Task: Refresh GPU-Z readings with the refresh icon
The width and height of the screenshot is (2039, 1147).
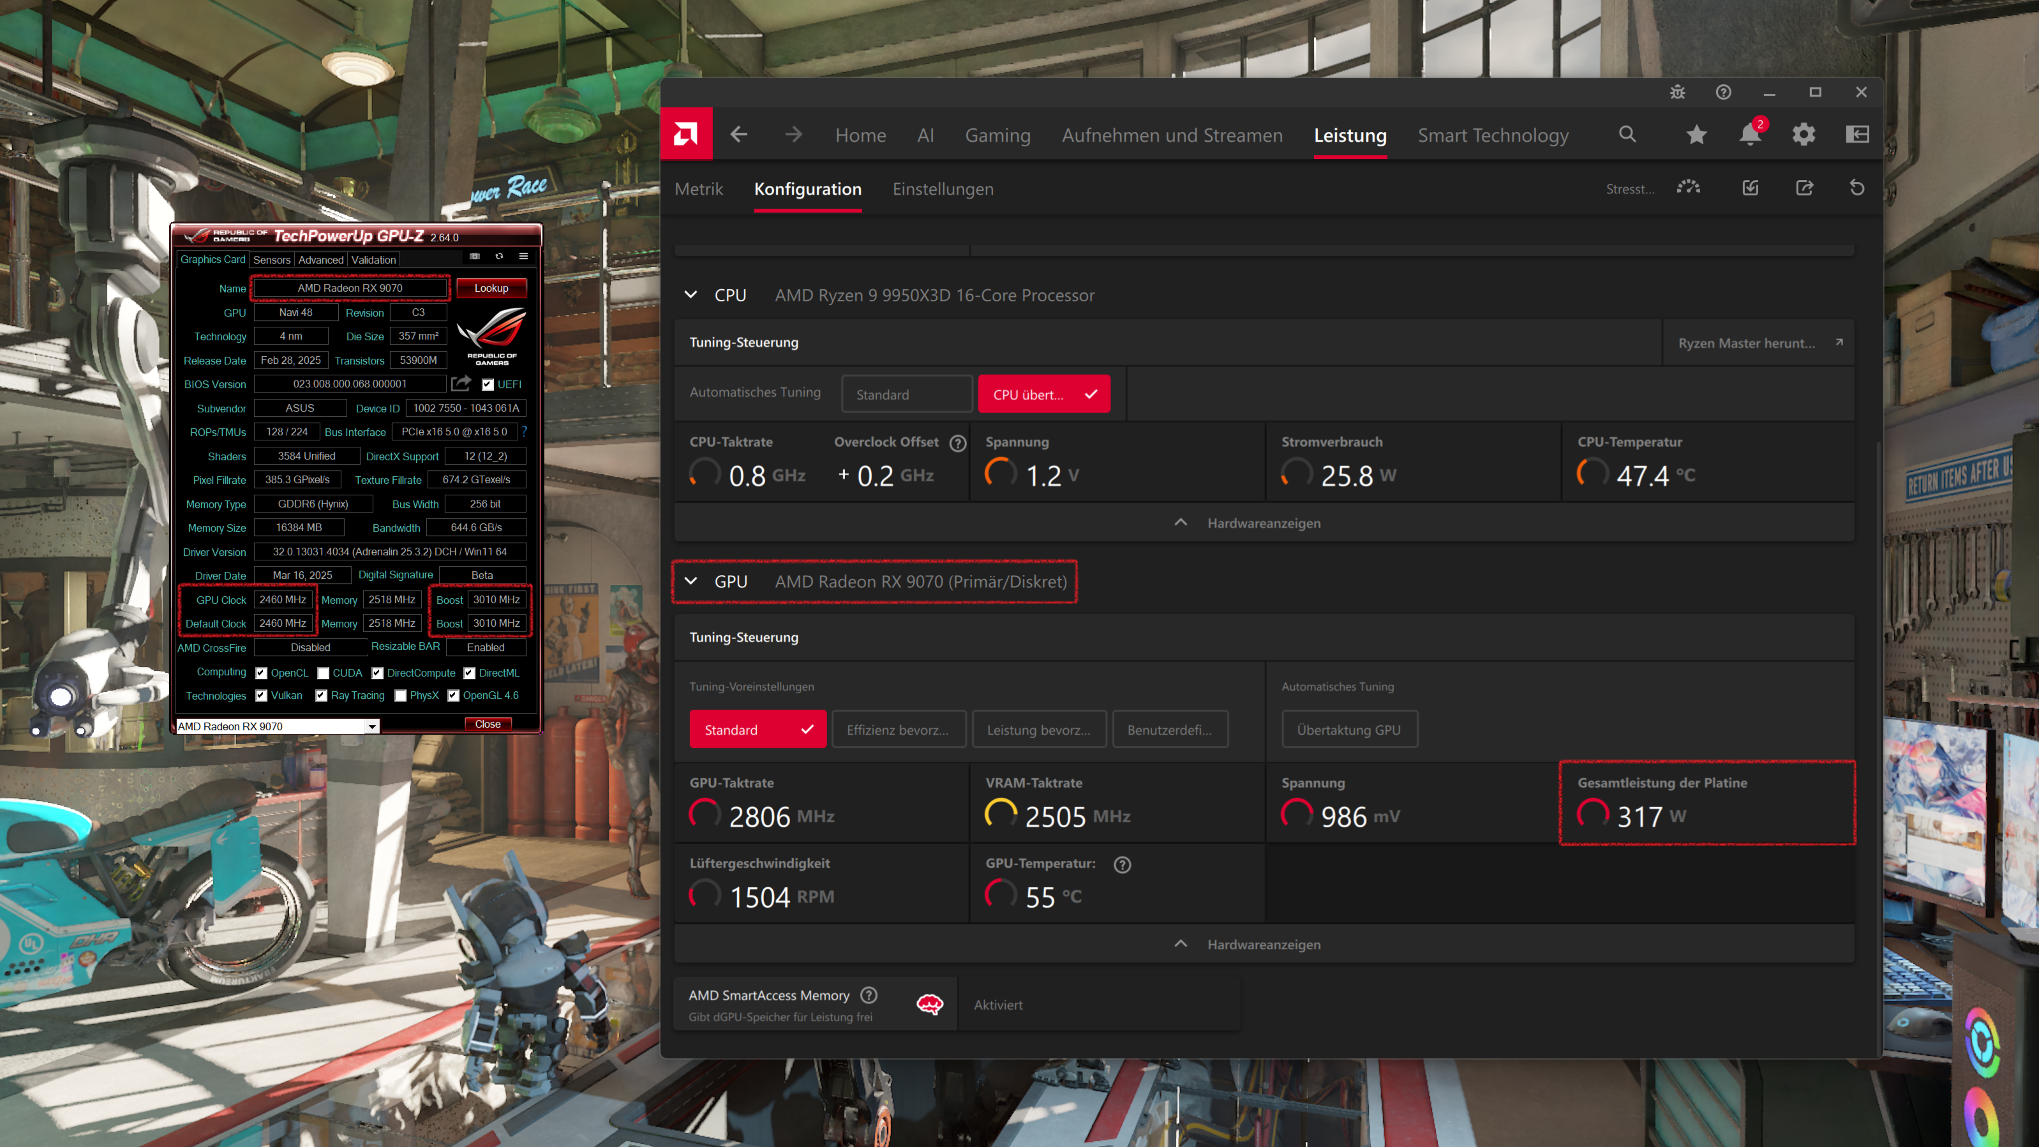Action: pyautogui.click(x=498, y=257)
